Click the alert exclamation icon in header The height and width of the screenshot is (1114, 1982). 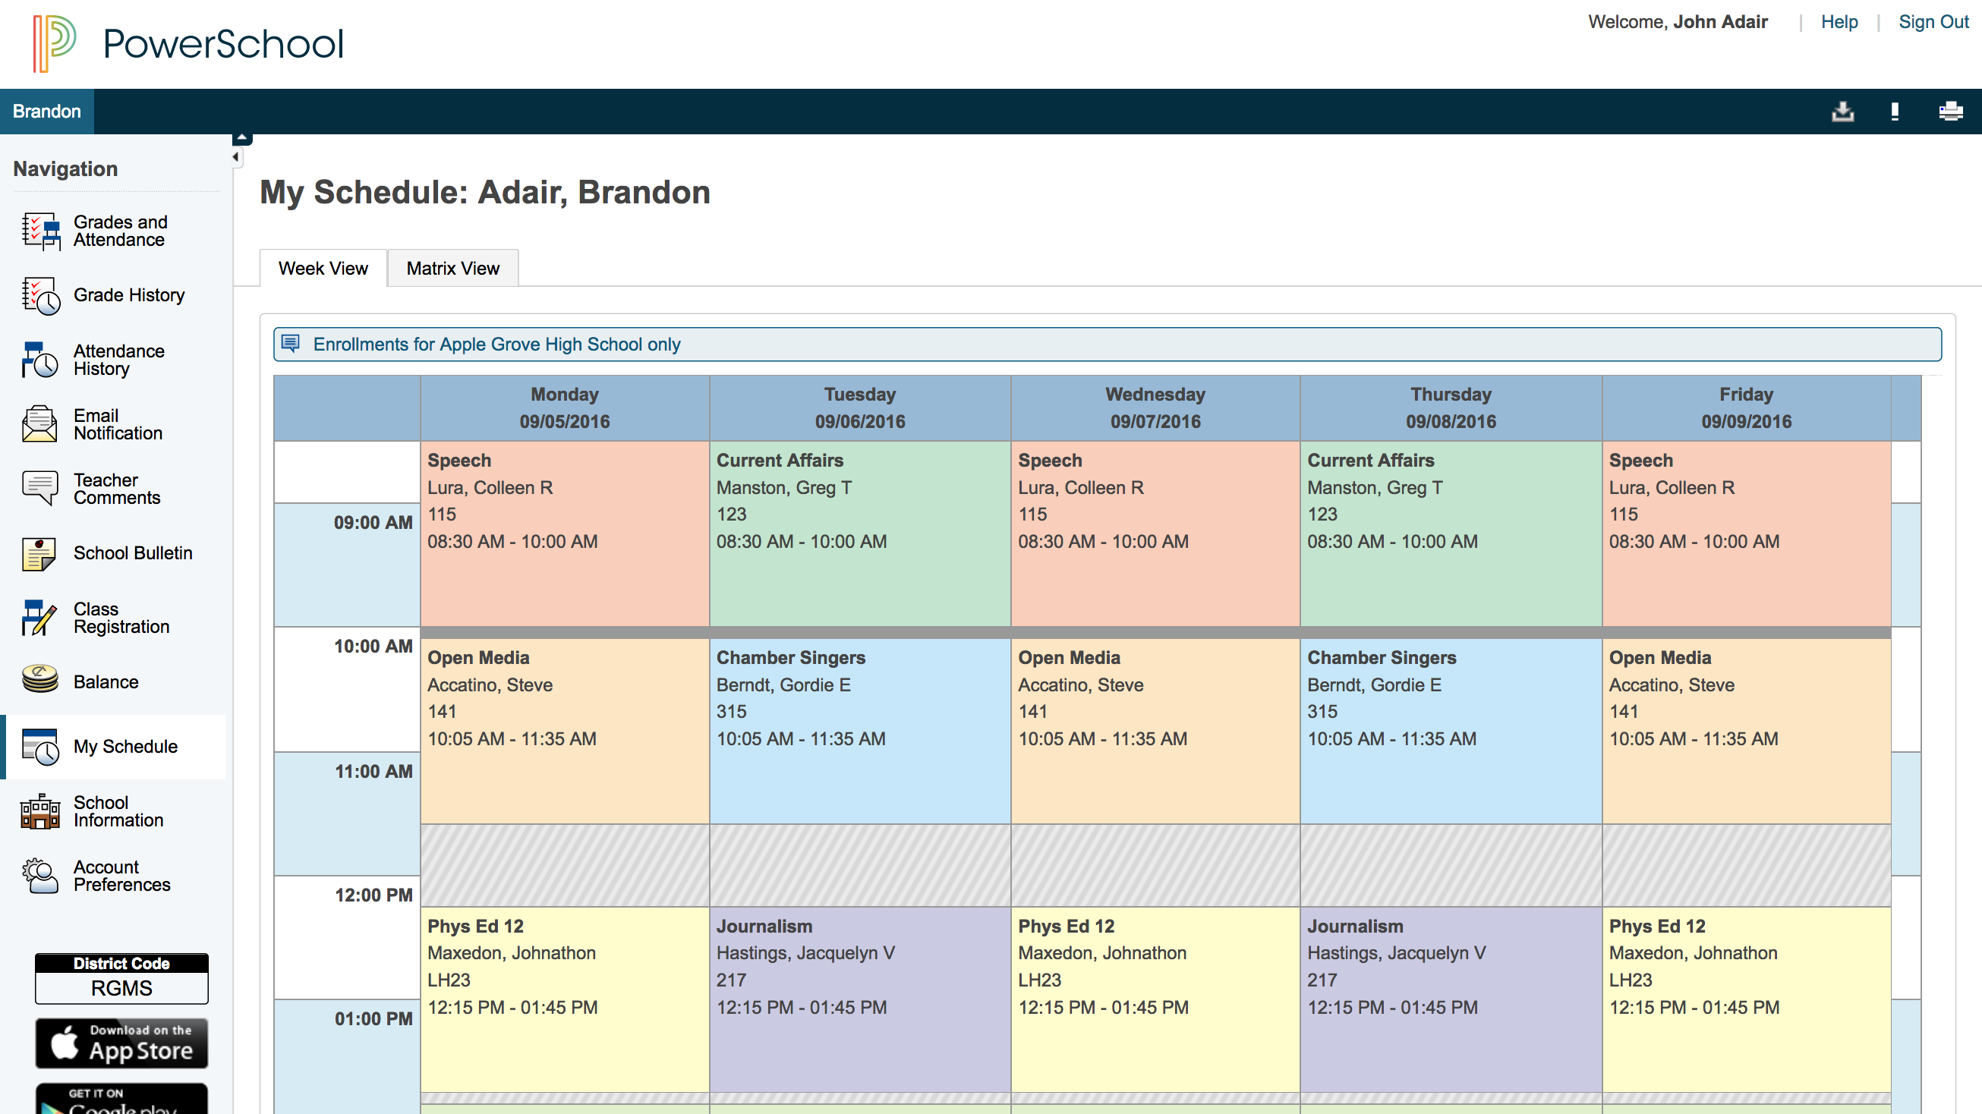1895,112
